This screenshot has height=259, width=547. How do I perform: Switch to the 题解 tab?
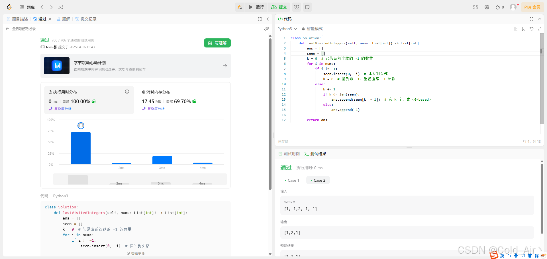click(x=63, y=19)
